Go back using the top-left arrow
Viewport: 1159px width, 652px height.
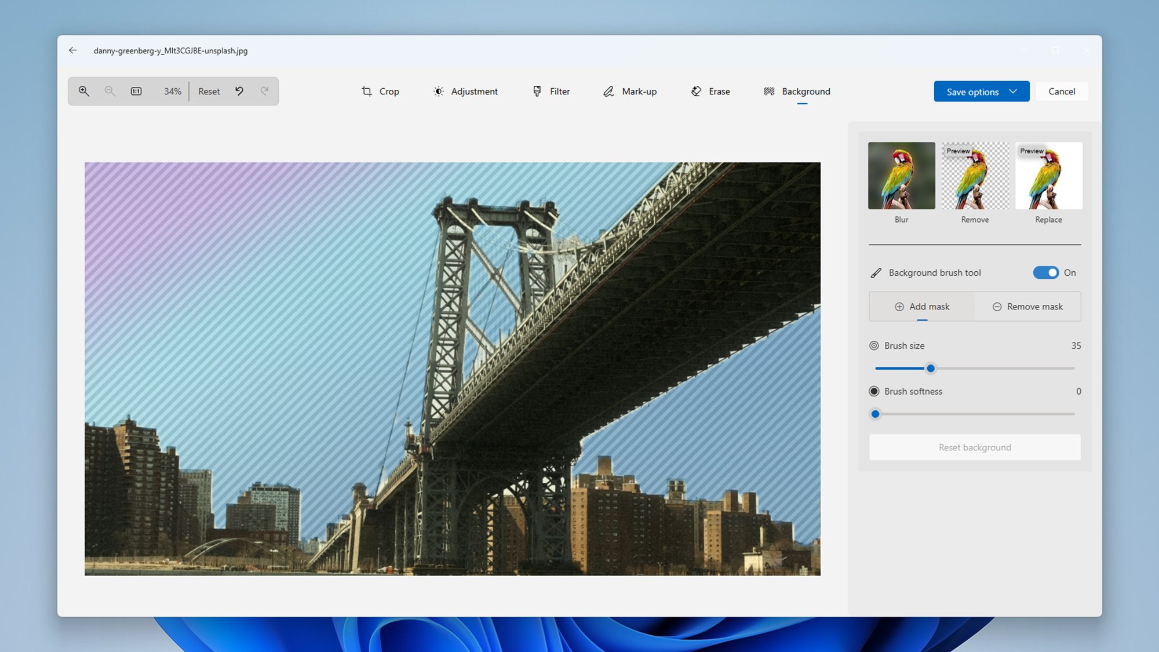[x=73, y=50]
